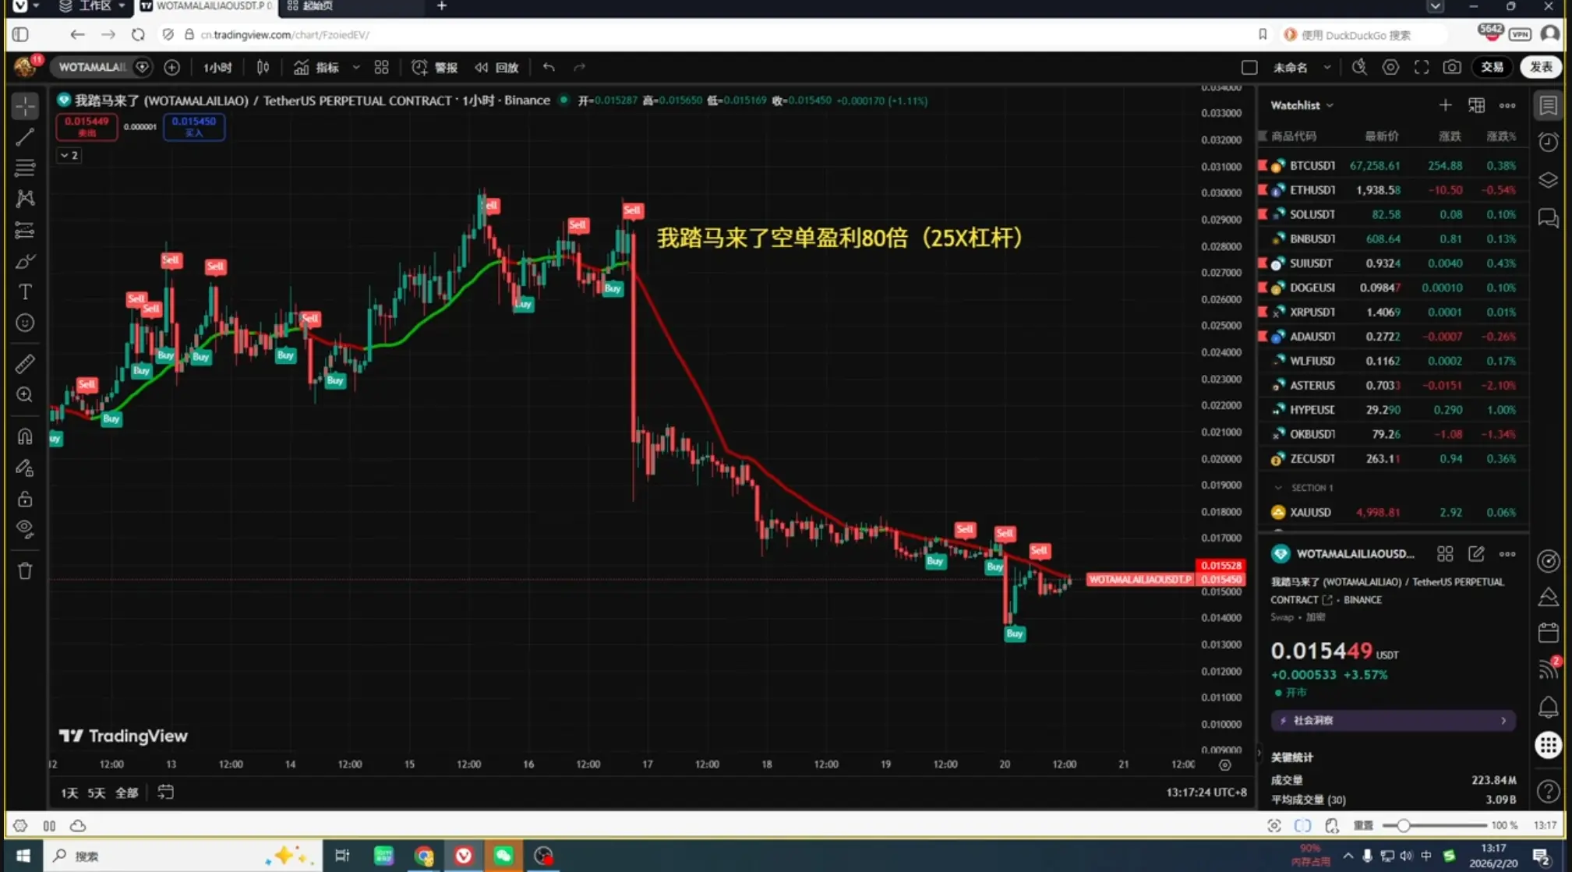Viewport: 1572px width, 872px height.
Task: Select the trend line drawing tool
Action: pos(25,137)
